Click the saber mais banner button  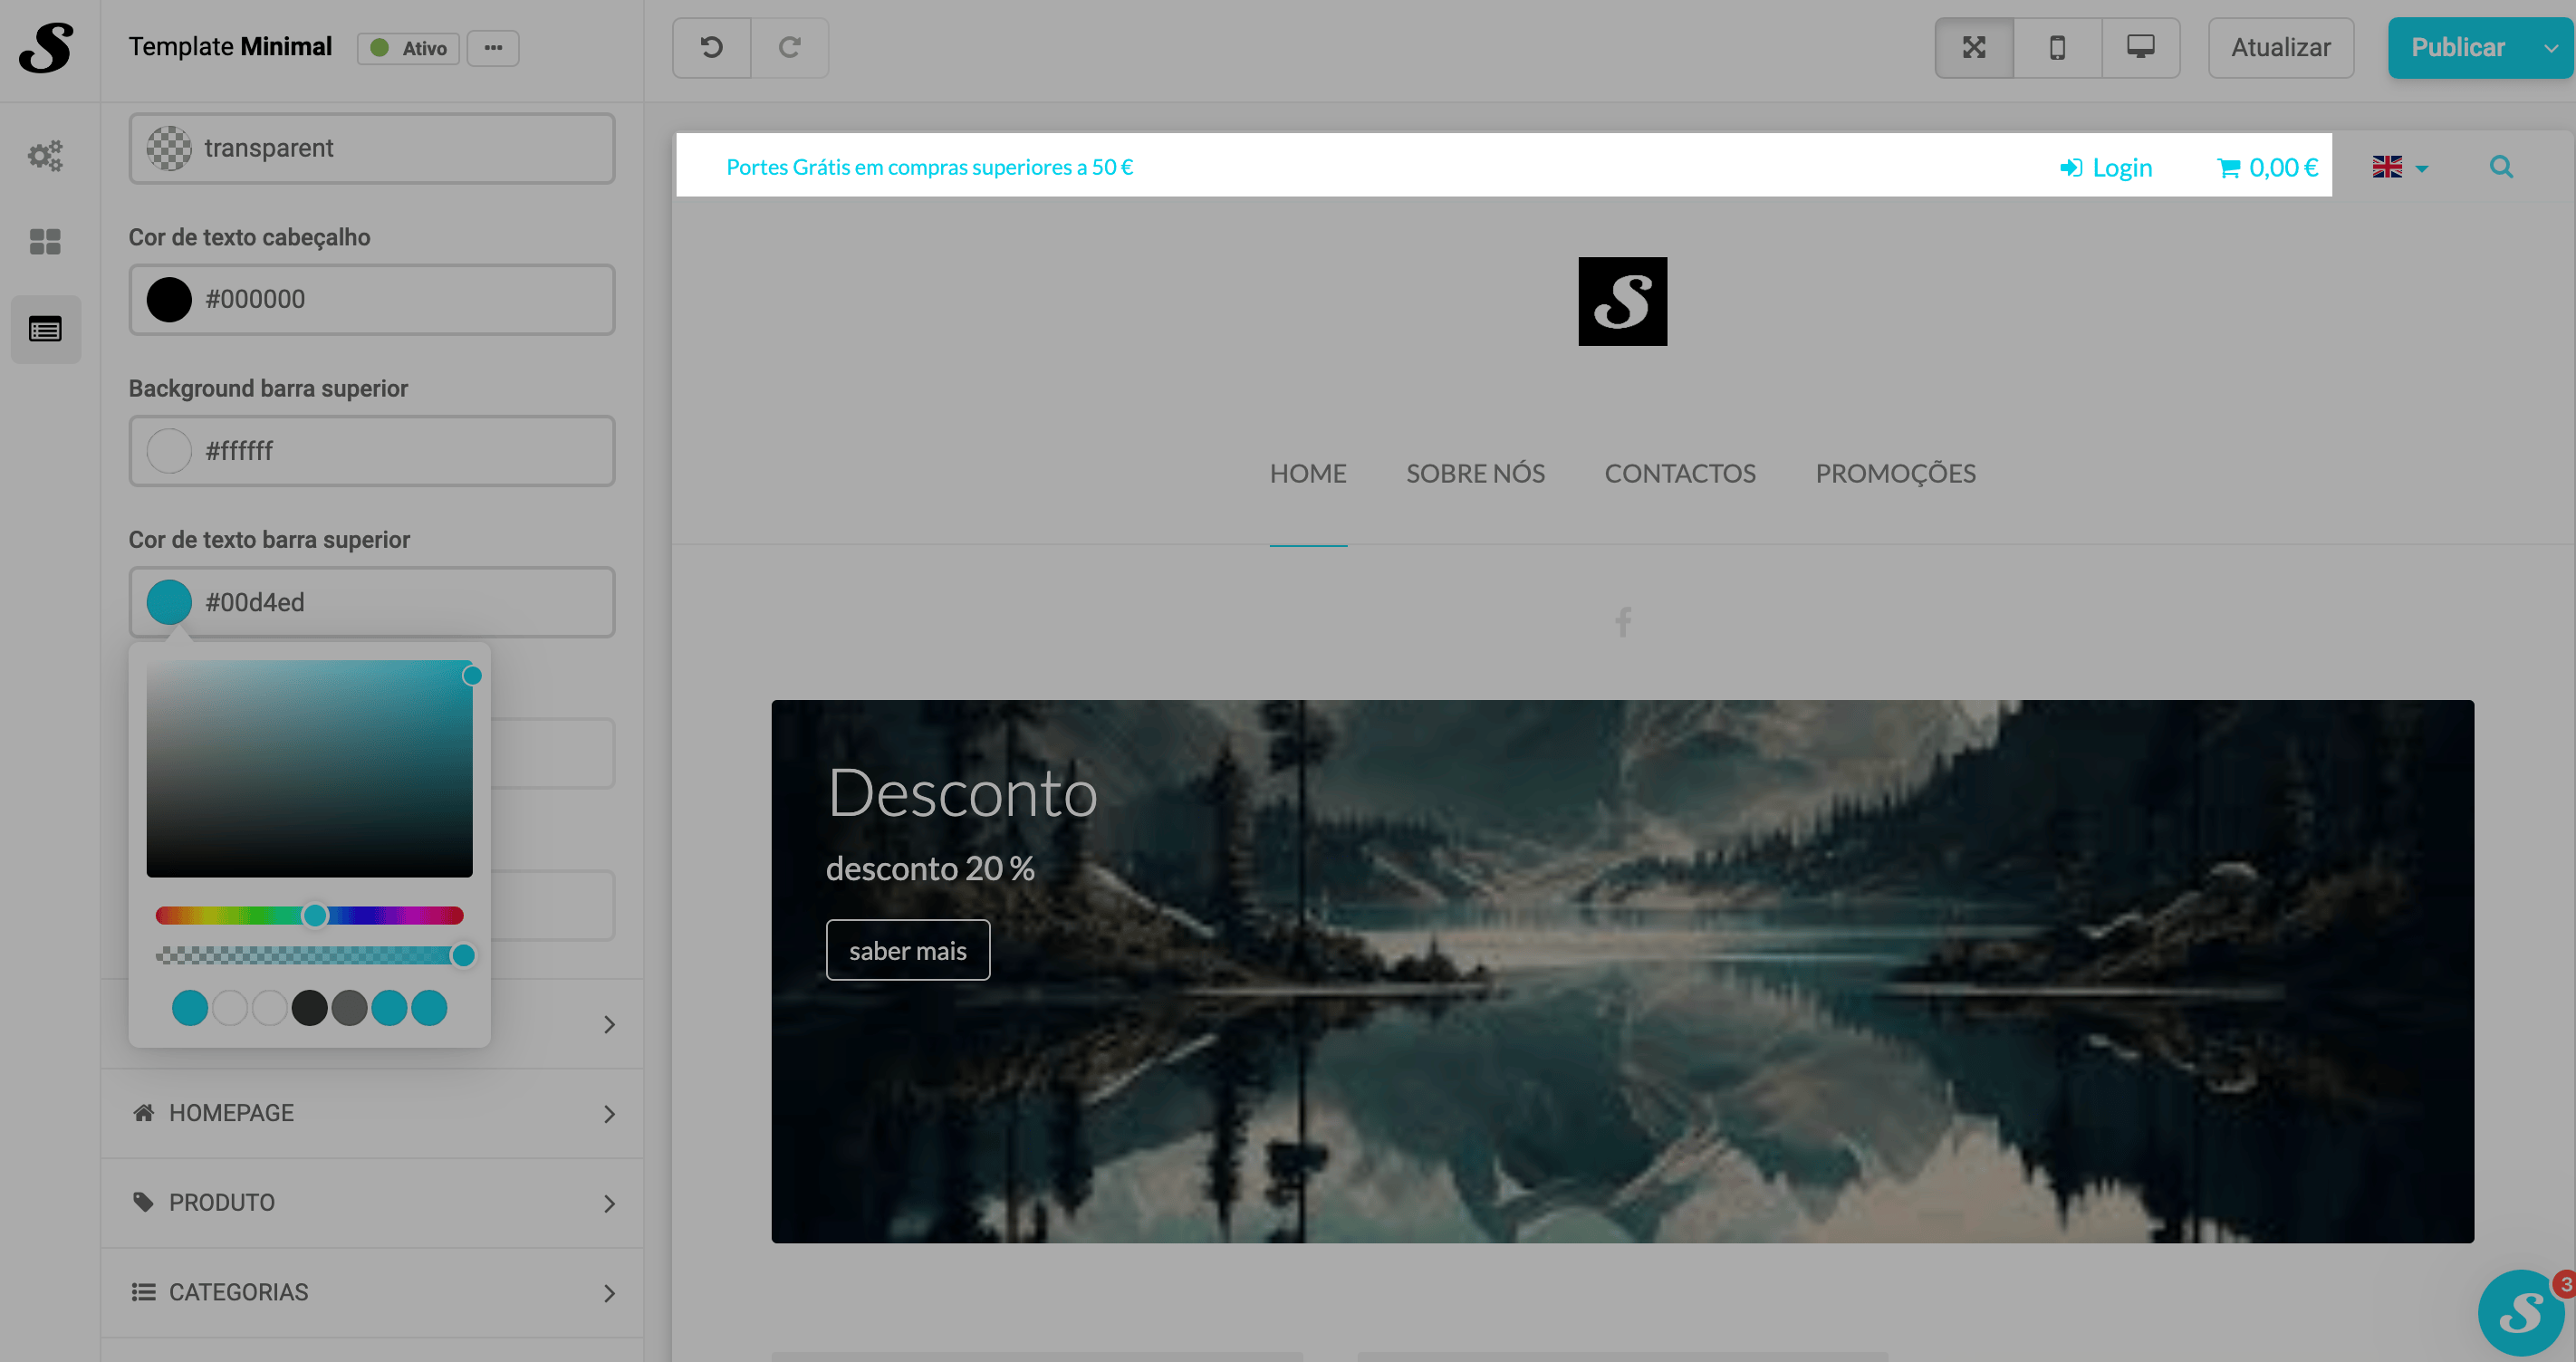click(x=907, y=950)
